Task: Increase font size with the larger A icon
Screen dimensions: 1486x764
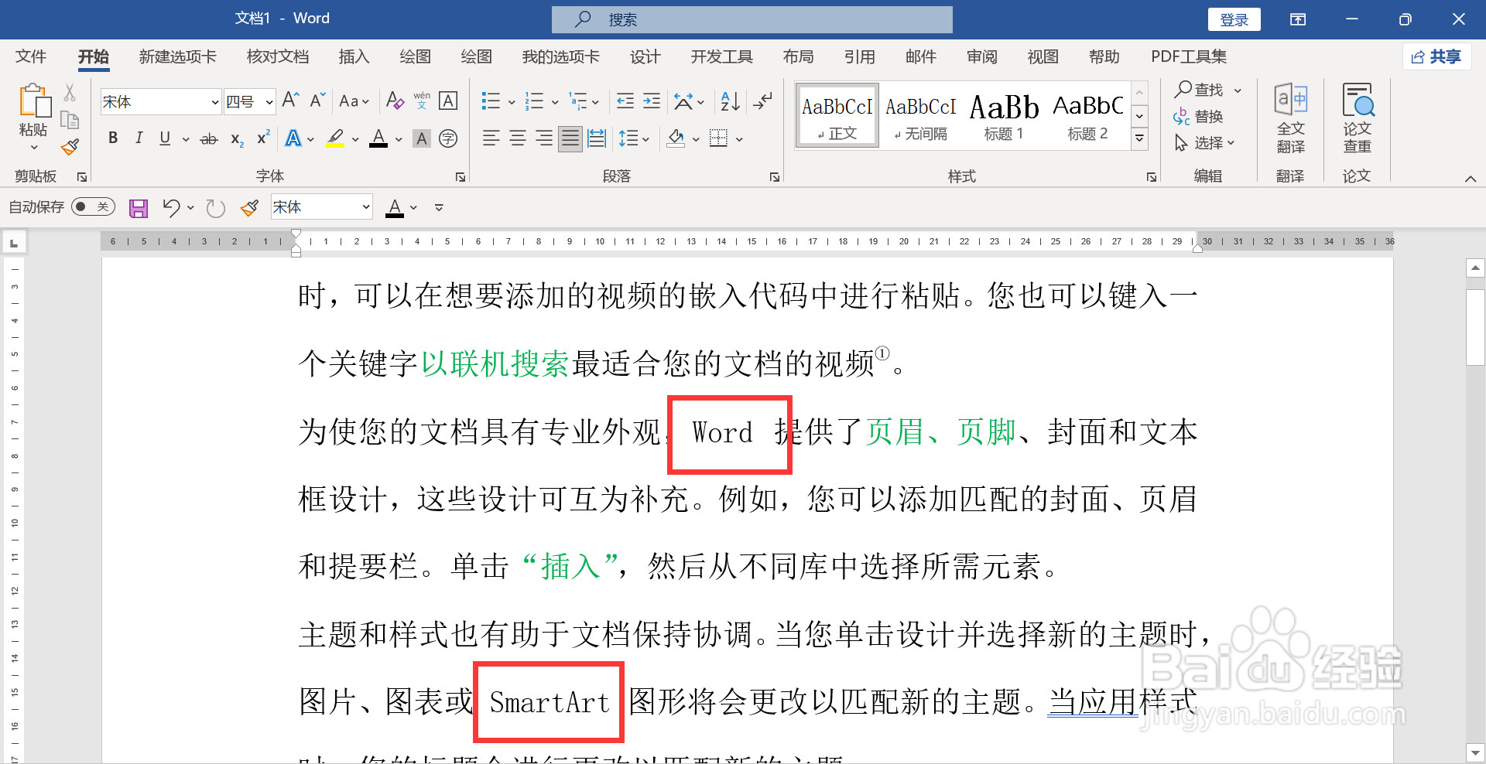Action: tap(290, 101)
